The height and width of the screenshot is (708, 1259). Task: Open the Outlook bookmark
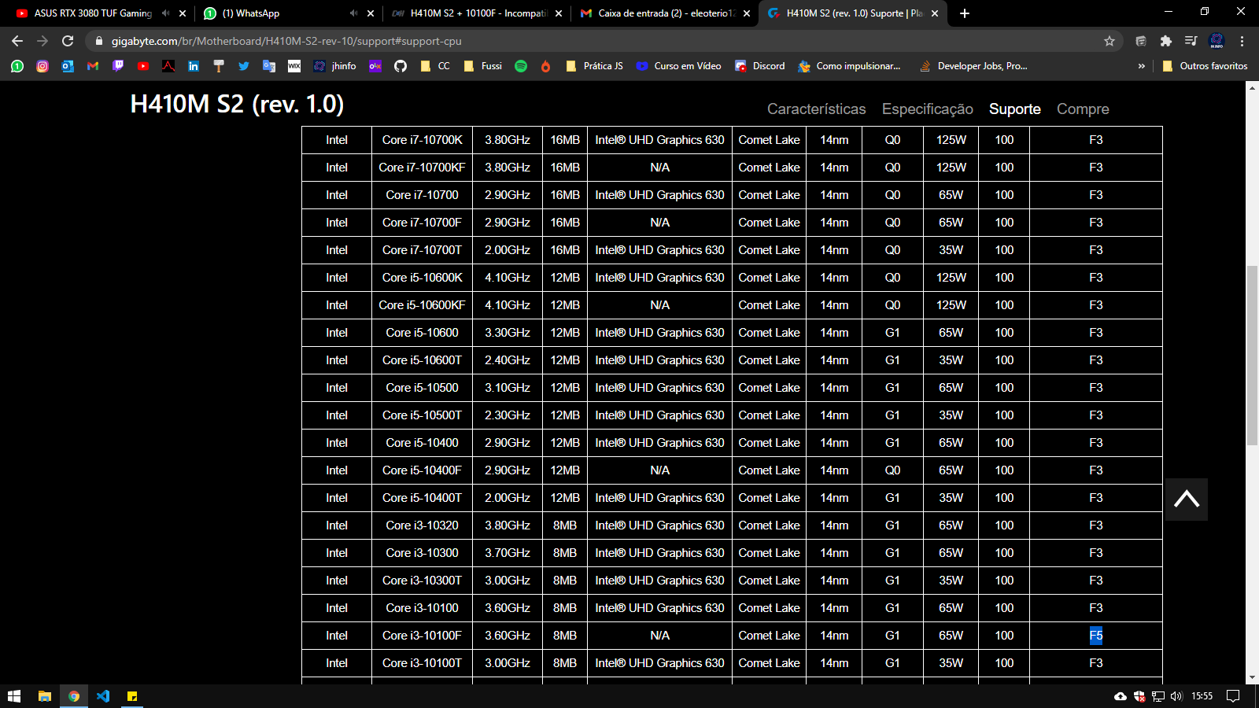click(x=68, y=66)
